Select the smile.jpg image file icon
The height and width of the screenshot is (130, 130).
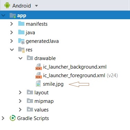click(x=38, y=84)
